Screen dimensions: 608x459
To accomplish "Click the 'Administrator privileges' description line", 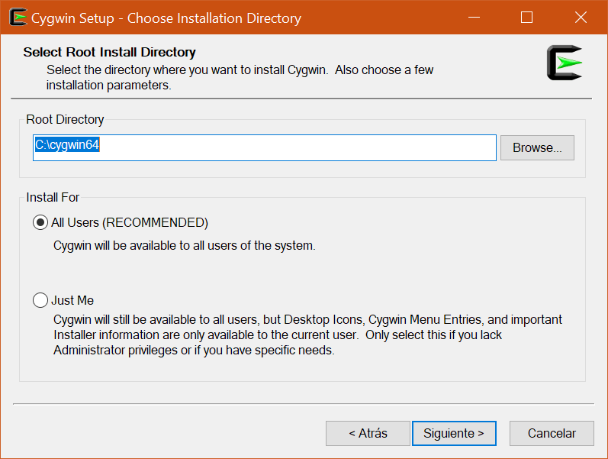I will coord(194,350).
